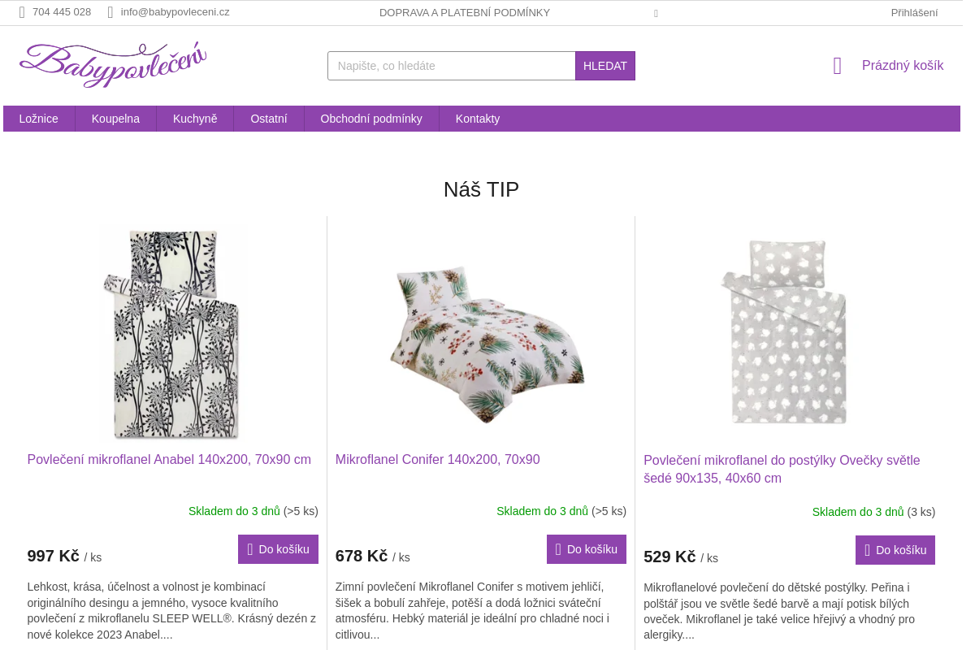This screenshot has height=650, width=975.
Task: Open DOPRAVA A PLATEBNÍ PODMÍNKY link
Action: click(465, 12)
